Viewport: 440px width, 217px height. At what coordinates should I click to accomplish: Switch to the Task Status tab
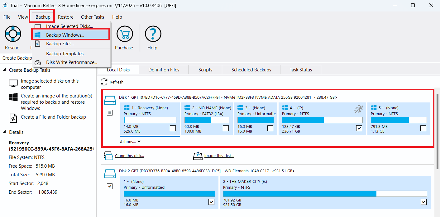point(301,70)
